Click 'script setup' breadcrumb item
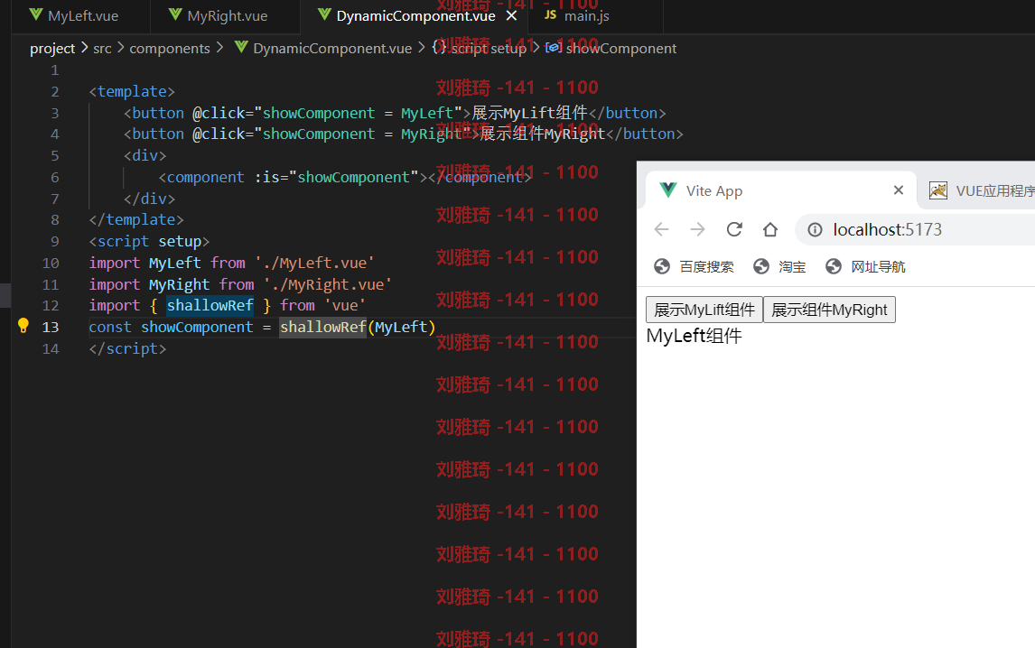The width and height of the screenshot is (1035, 648). click(489, 48)
